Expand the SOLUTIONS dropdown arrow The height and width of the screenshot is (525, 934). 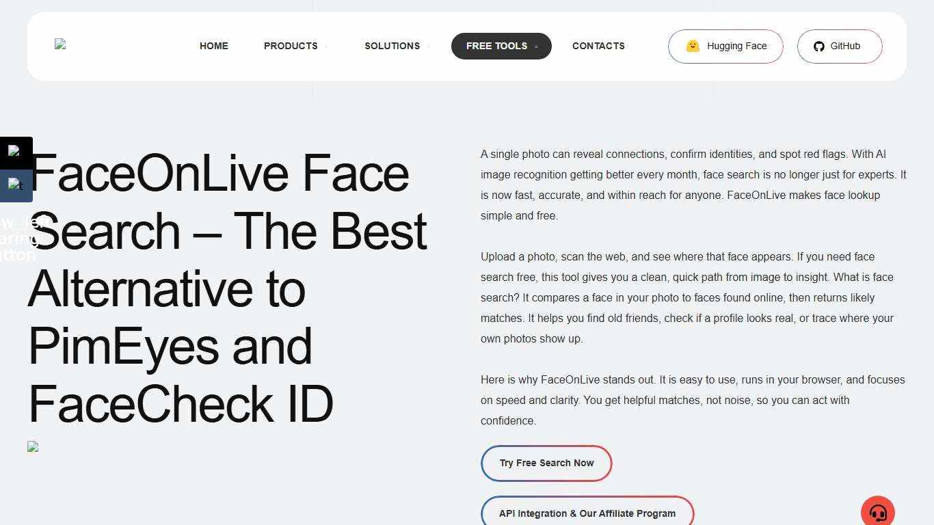click(427, 46)
